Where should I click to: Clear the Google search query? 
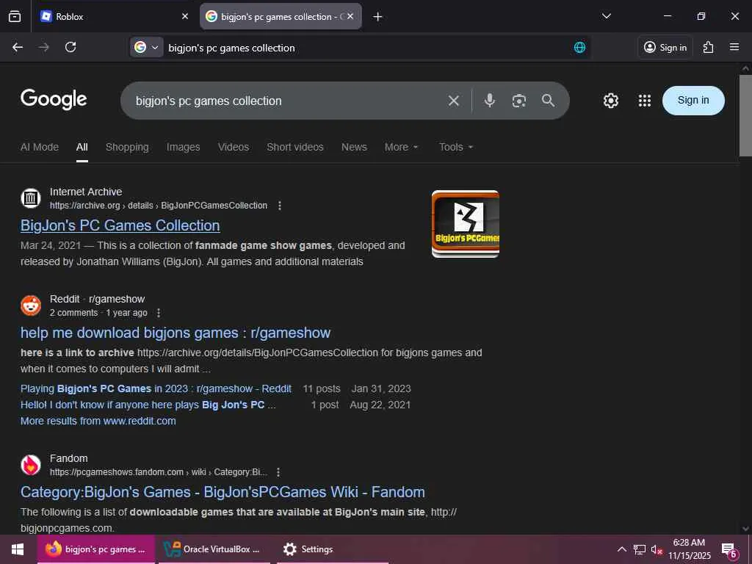454,101
